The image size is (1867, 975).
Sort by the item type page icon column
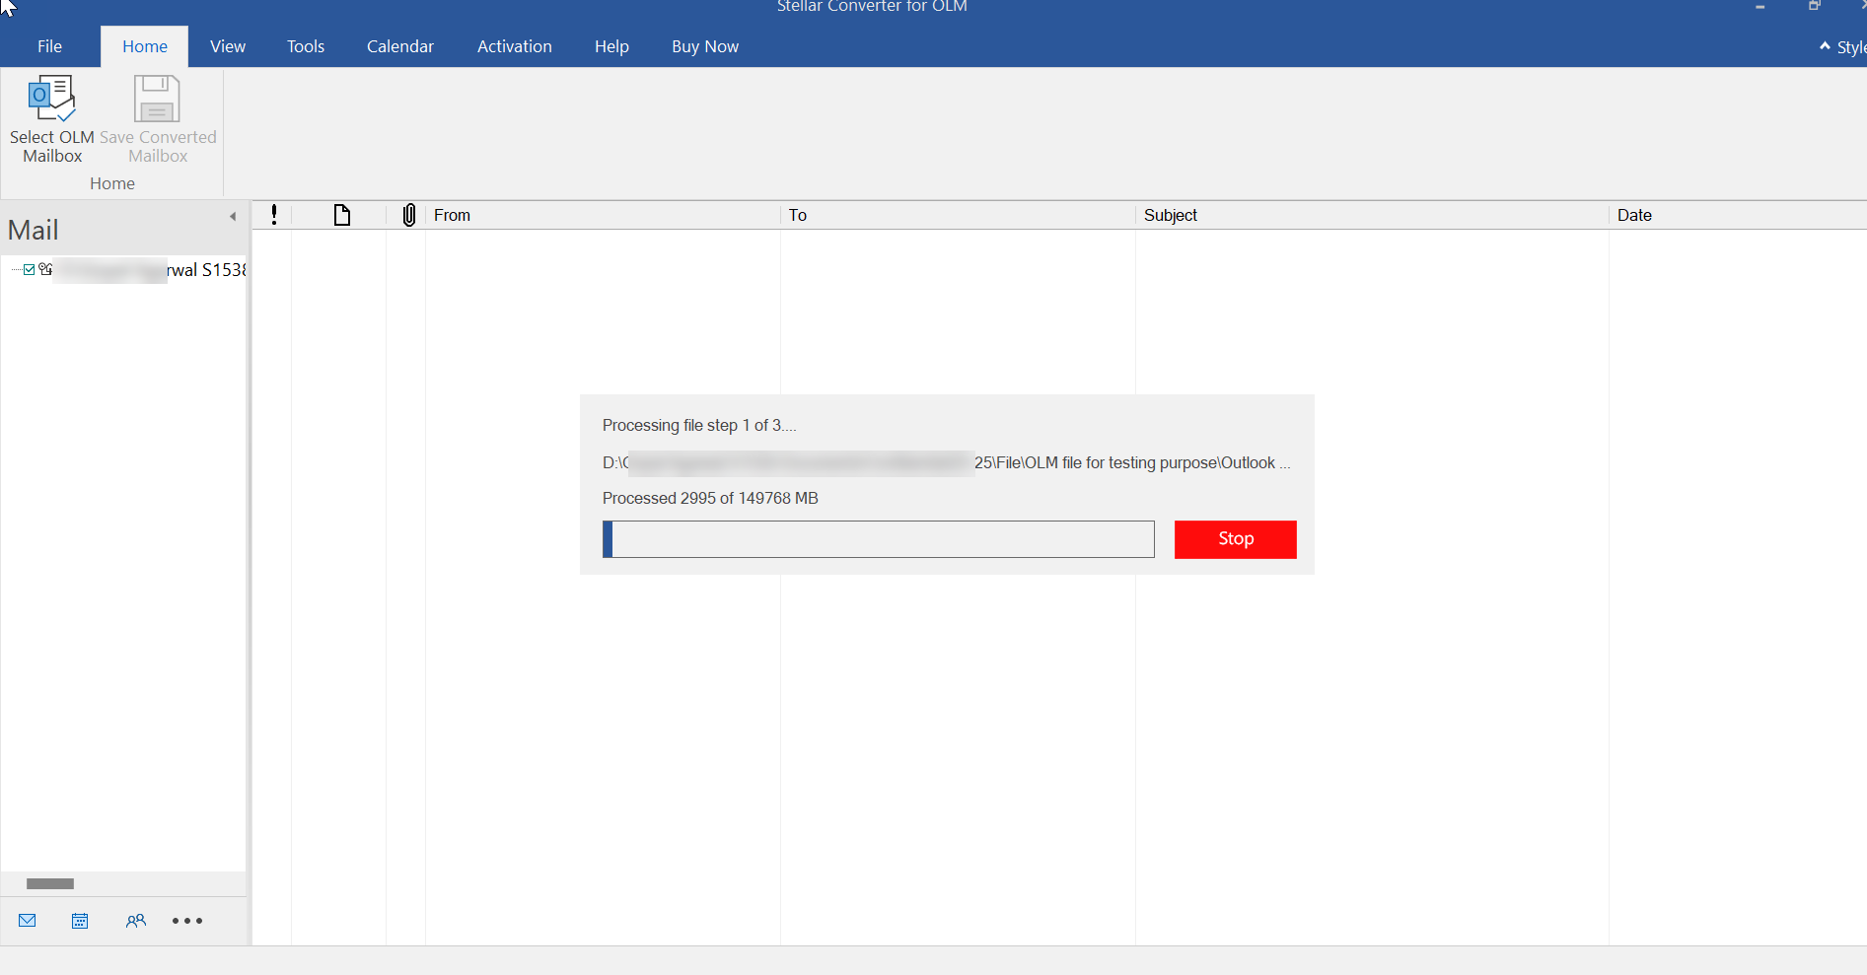341,215
